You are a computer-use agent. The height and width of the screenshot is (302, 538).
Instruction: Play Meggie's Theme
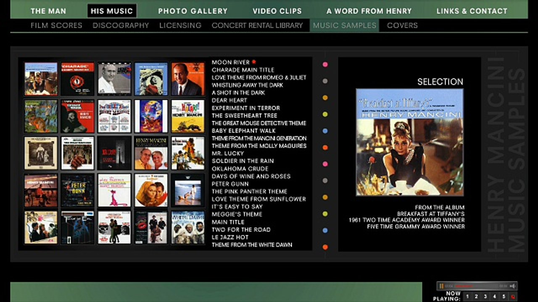click(237, 214)
